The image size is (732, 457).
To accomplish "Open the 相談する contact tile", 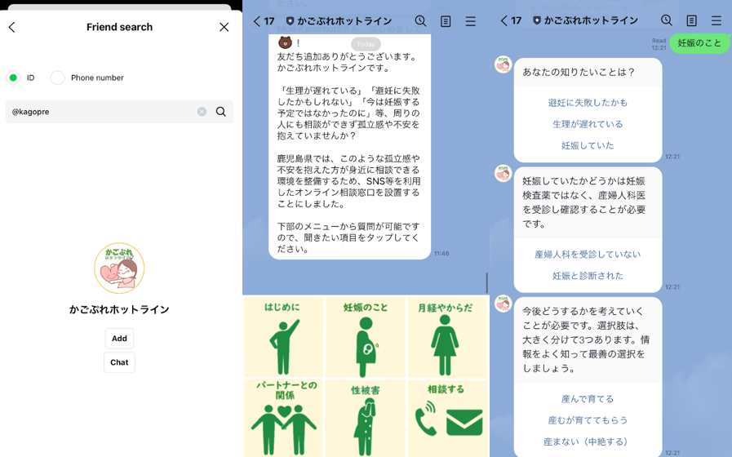I will [x=446, y=418].
